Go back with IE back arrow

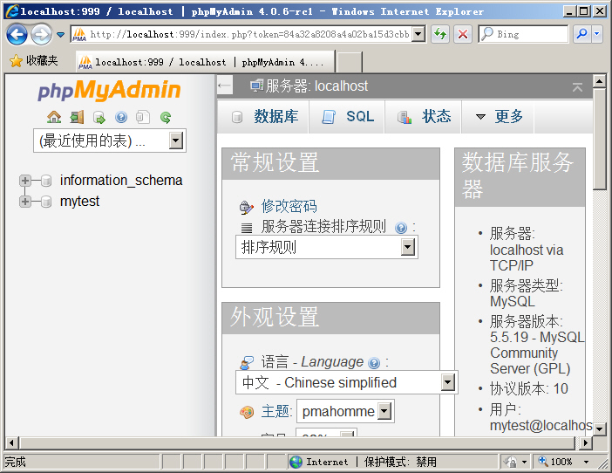(17, 34)
